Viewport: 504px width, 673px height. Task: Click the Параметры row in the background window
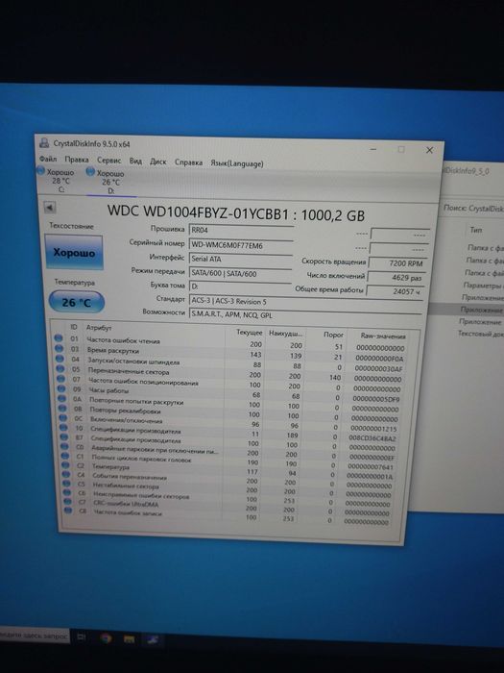(x=483, y=285)
